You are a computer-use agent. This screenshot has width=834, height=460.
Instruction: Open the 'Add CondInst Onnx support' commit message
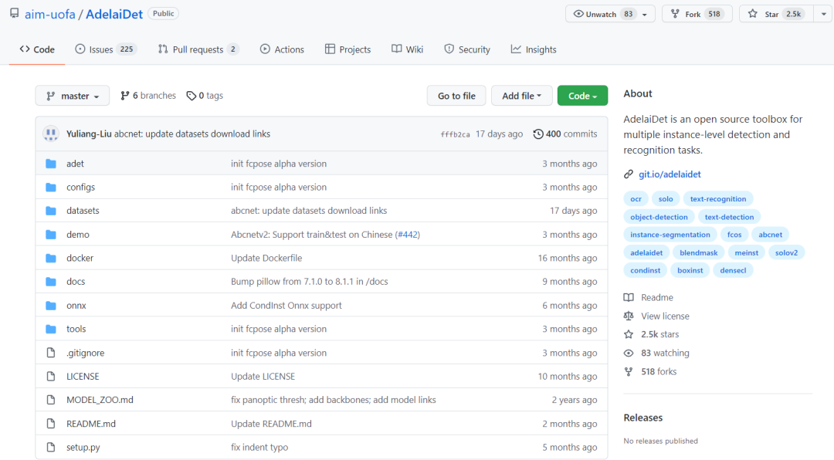[286, 305]
